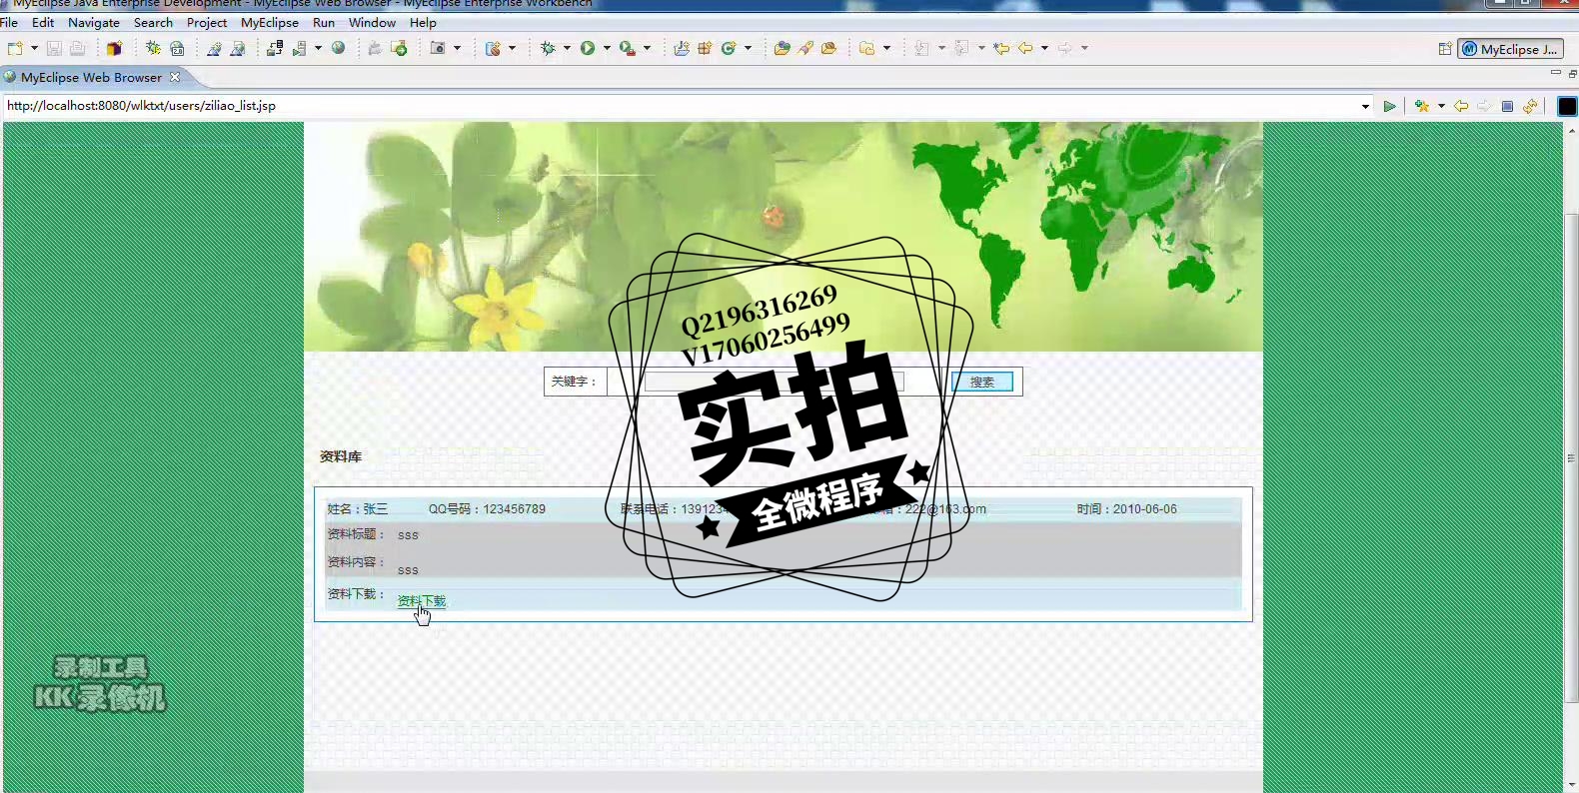The image size is (1579, 793).
Task: Click the Debug bug toolbar icon
Action: pyautogui.click(x=548, y=48)
